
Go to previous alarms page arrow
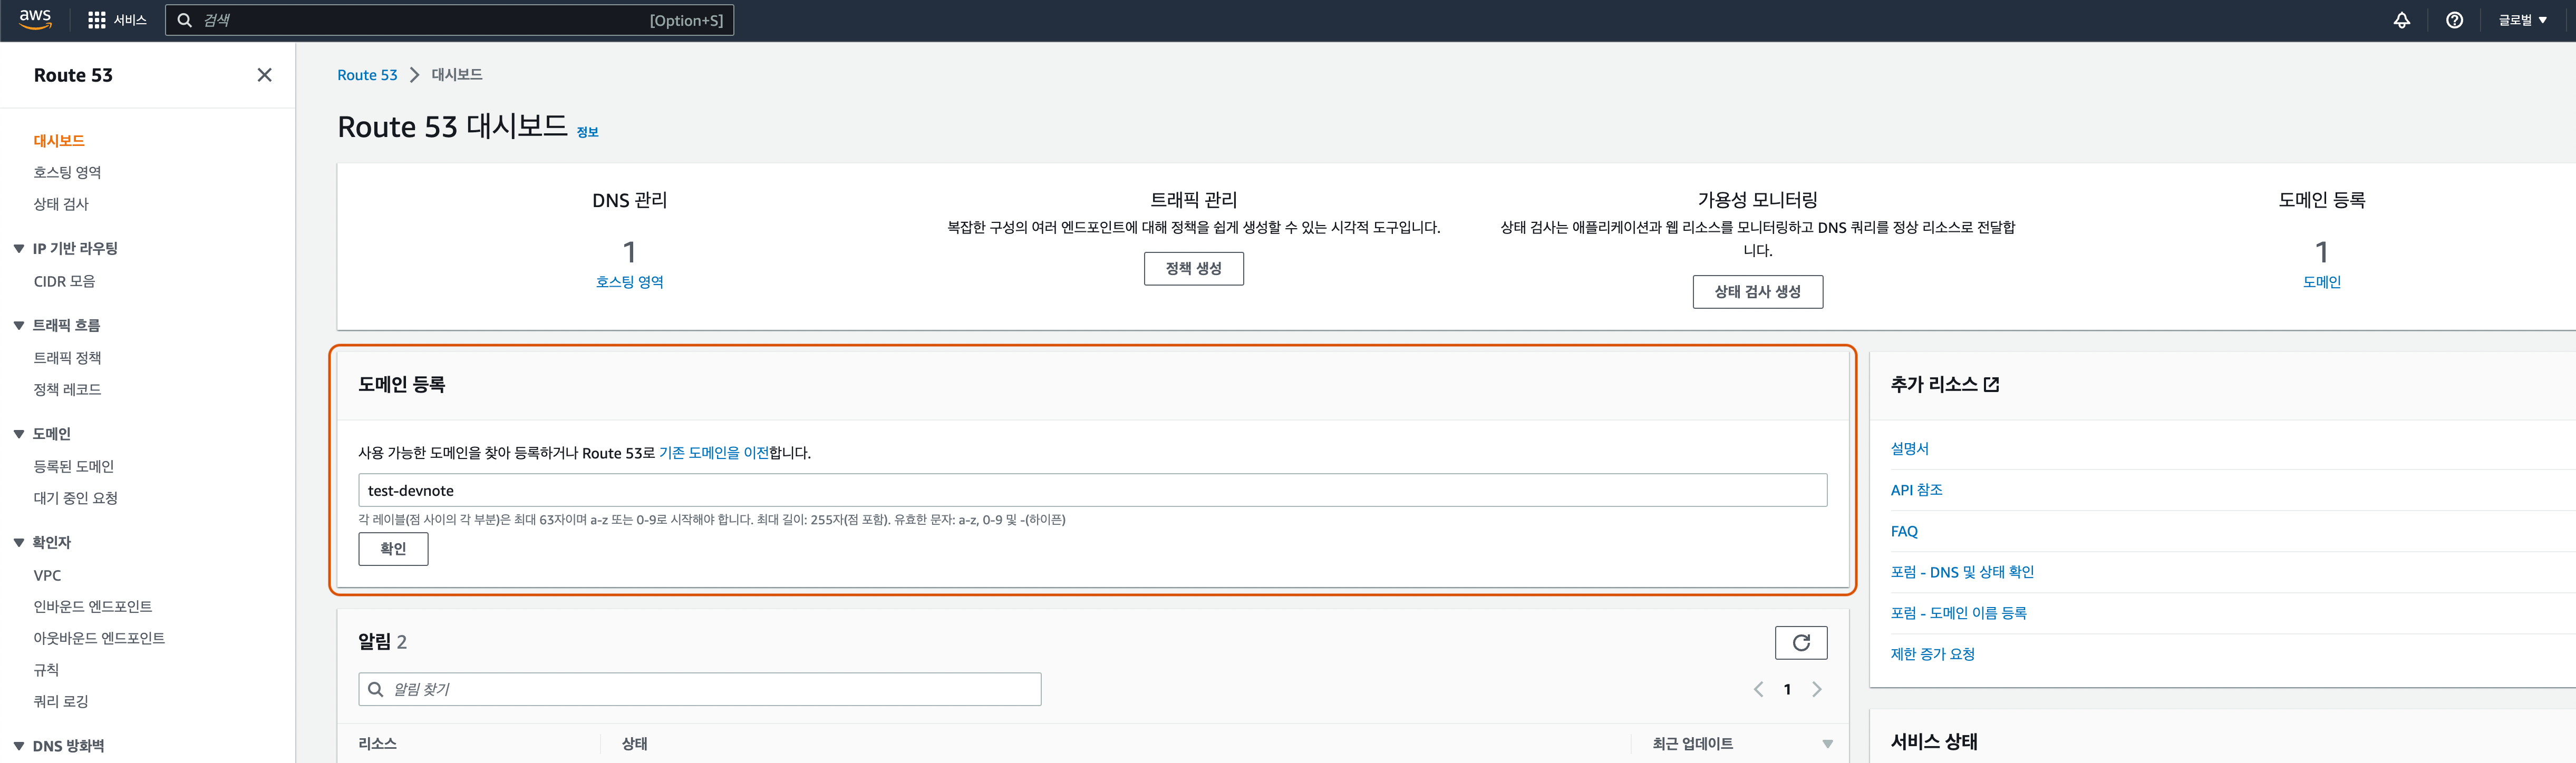pyautogui.click(x=1758, y=689)
